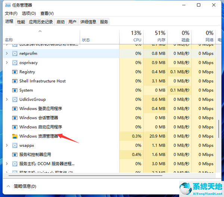Viewport: 224px width, 197px height.
Task: Open the 文件(F) menu
Action: tap(11, 13)
